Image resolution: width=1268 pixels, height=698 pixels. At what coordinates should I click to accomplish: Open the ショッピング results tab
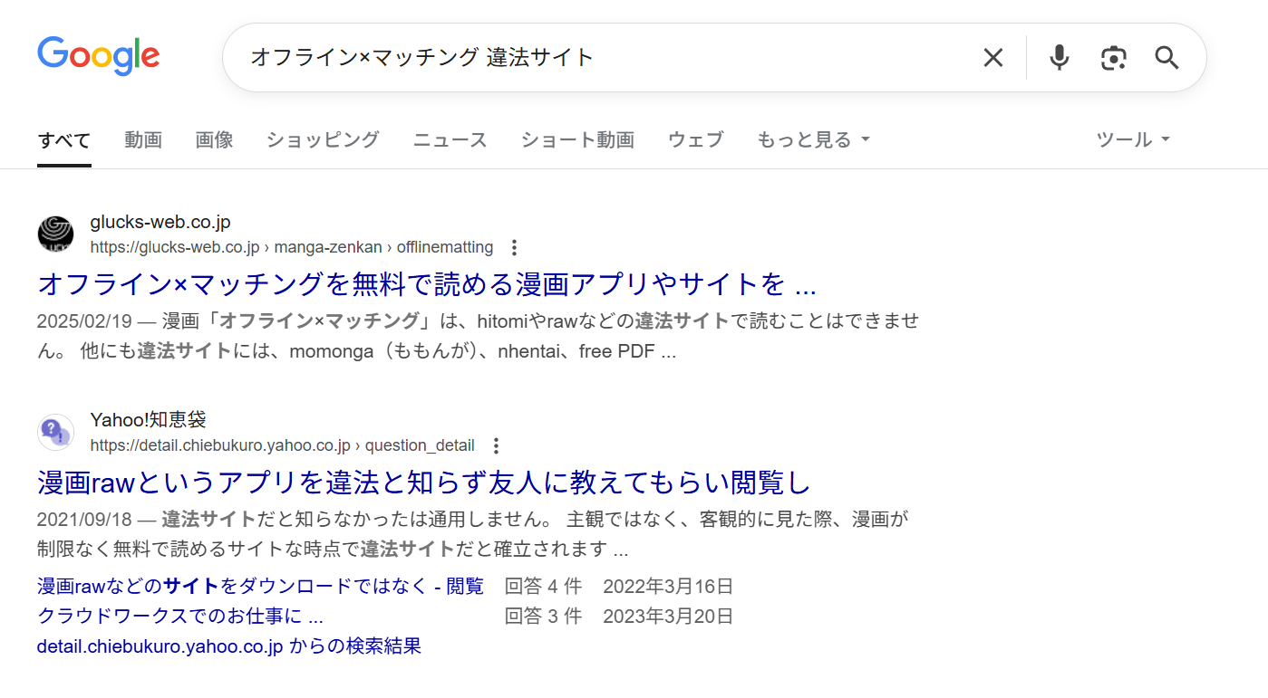tap(322, 139)
